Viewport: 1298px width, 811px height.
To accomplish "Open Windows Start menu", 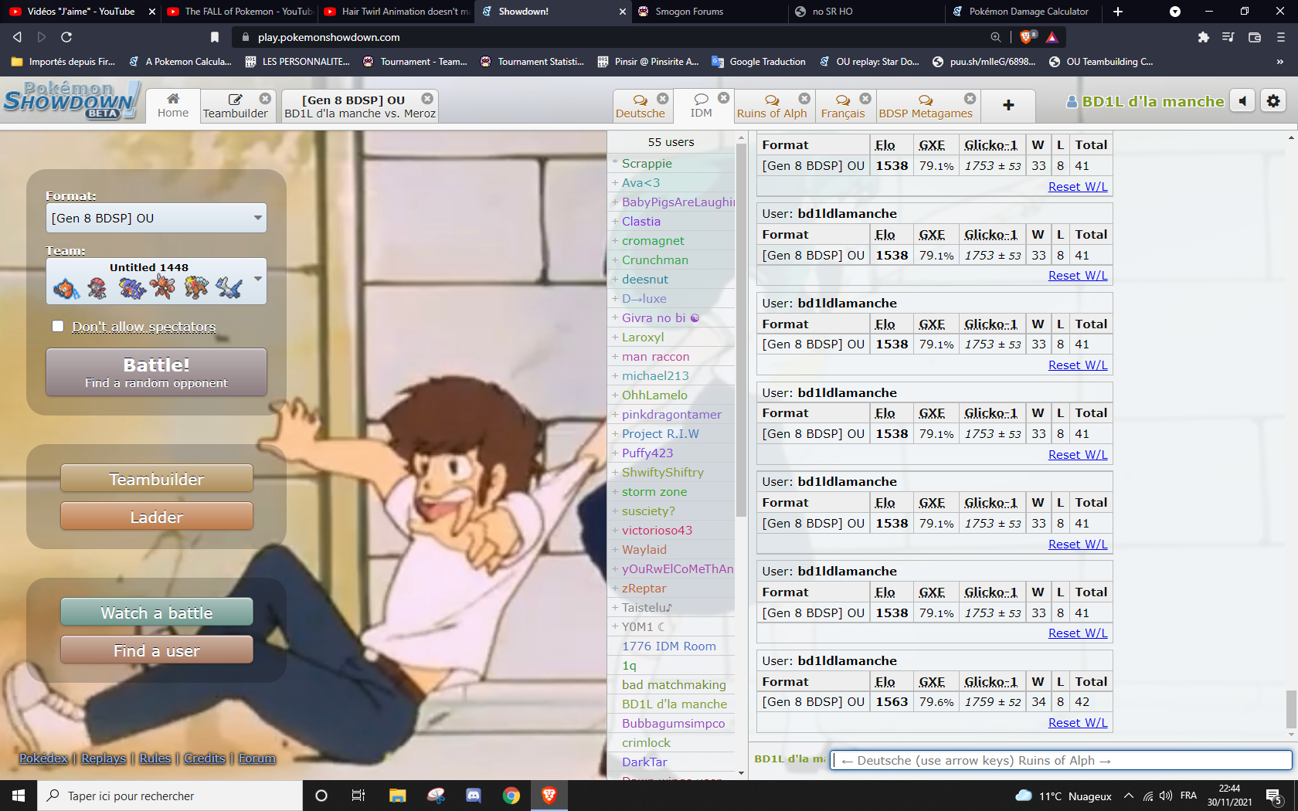I will (x=19, y=796).
